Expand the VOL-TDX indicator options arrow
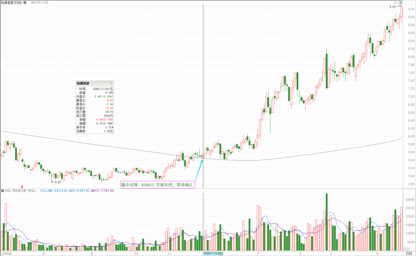Viewport: 416px width, 256px height. click(3, 191)
